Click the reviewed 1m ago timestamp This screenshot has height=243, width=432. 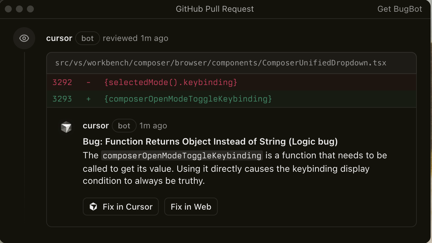[x=135, y=38]
